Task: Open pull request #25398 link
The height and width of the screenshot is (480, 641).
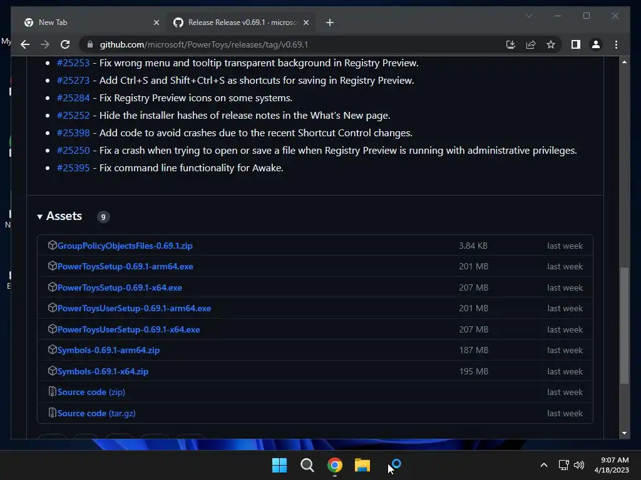Action: point(73,133)
